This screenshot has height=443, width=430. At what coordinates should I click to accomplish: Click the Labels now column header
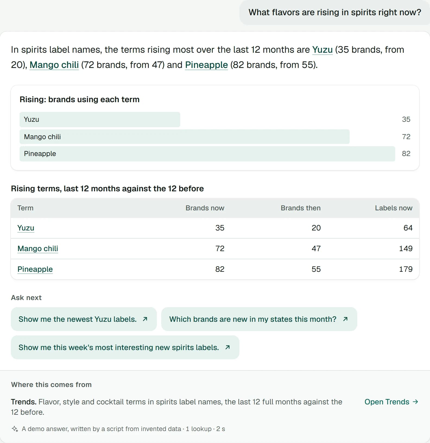(x=394, y=208)
